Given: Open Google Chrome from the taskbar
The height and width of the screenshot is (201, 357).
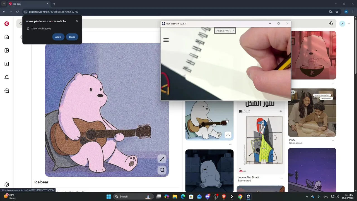Looking at the screenshot, I should [x=240, y=197].
